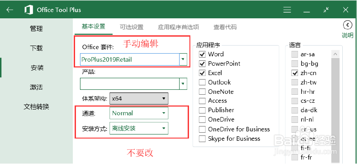Check the zh-tw language
Image resolution: width=357 pixels, height=164 pixels.
(294, 82)
